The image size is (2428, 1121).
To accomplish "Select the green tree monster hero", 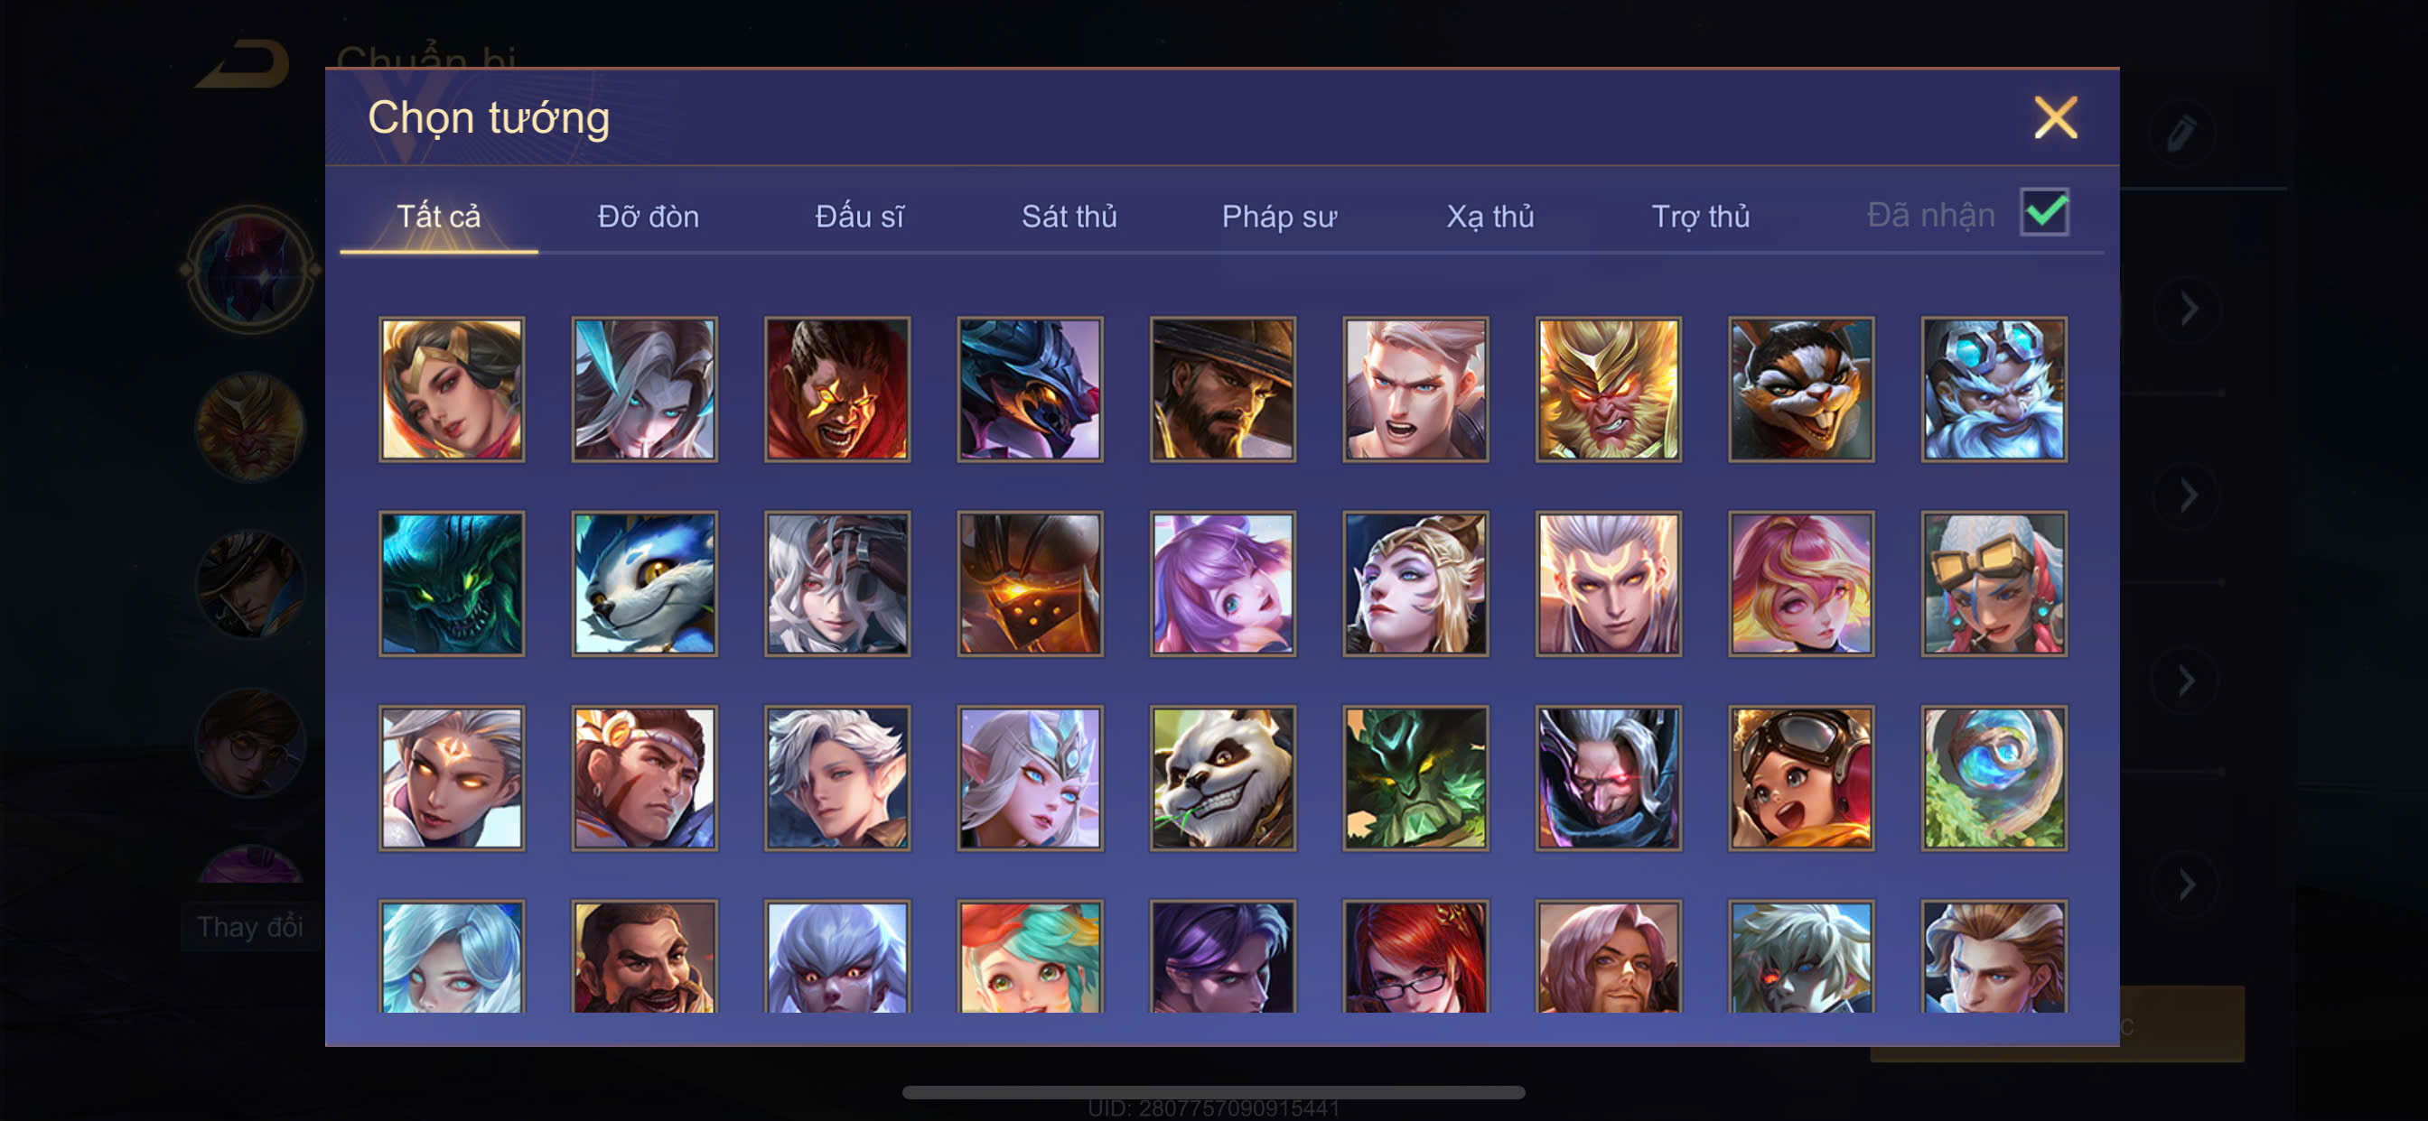I will pos(1415,778).
